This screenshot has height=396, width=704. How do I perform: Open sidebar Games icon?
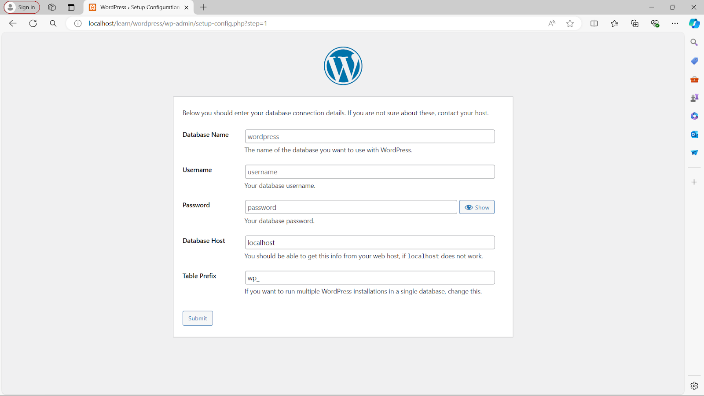click(x=694, y=98)
